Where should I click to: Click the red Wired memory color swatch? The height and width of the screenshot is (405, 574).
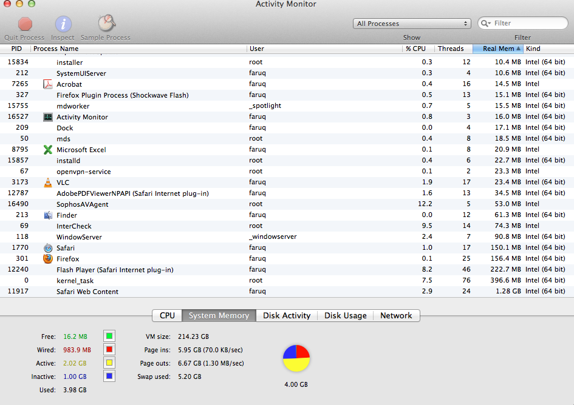point(109,349)
